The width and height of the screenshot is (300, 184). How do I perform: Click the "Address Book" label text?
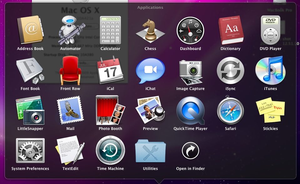30,48
